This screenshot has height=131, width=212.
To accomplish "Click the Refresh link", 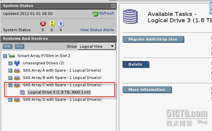I will click(107, 13).
